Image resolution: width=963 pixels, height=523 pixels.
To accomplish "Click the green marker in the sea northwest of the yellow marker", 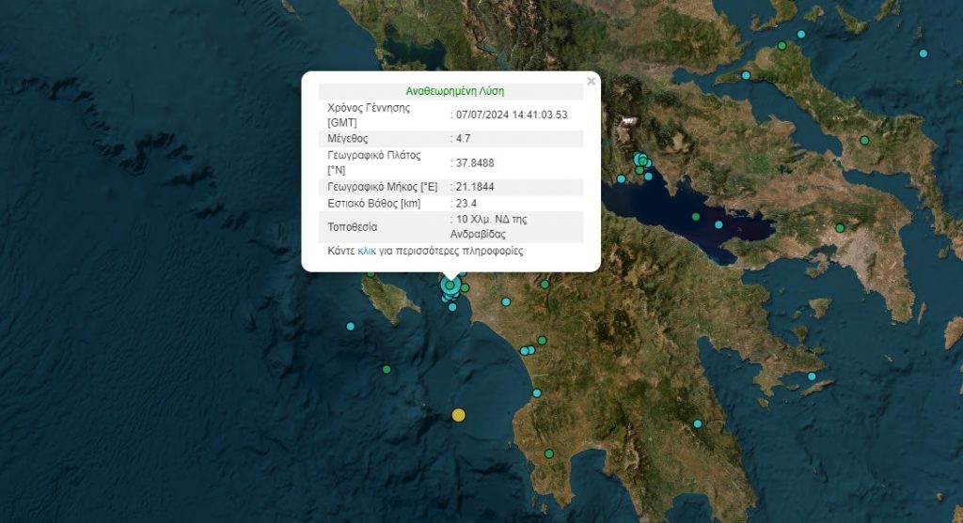I will pyautogui.click(x=387, y=370).
